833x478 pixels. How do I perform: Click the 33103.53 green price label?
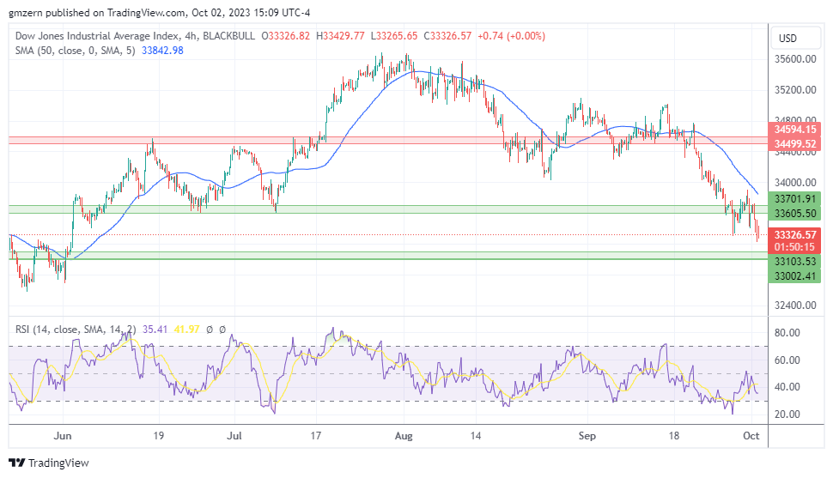794,261
